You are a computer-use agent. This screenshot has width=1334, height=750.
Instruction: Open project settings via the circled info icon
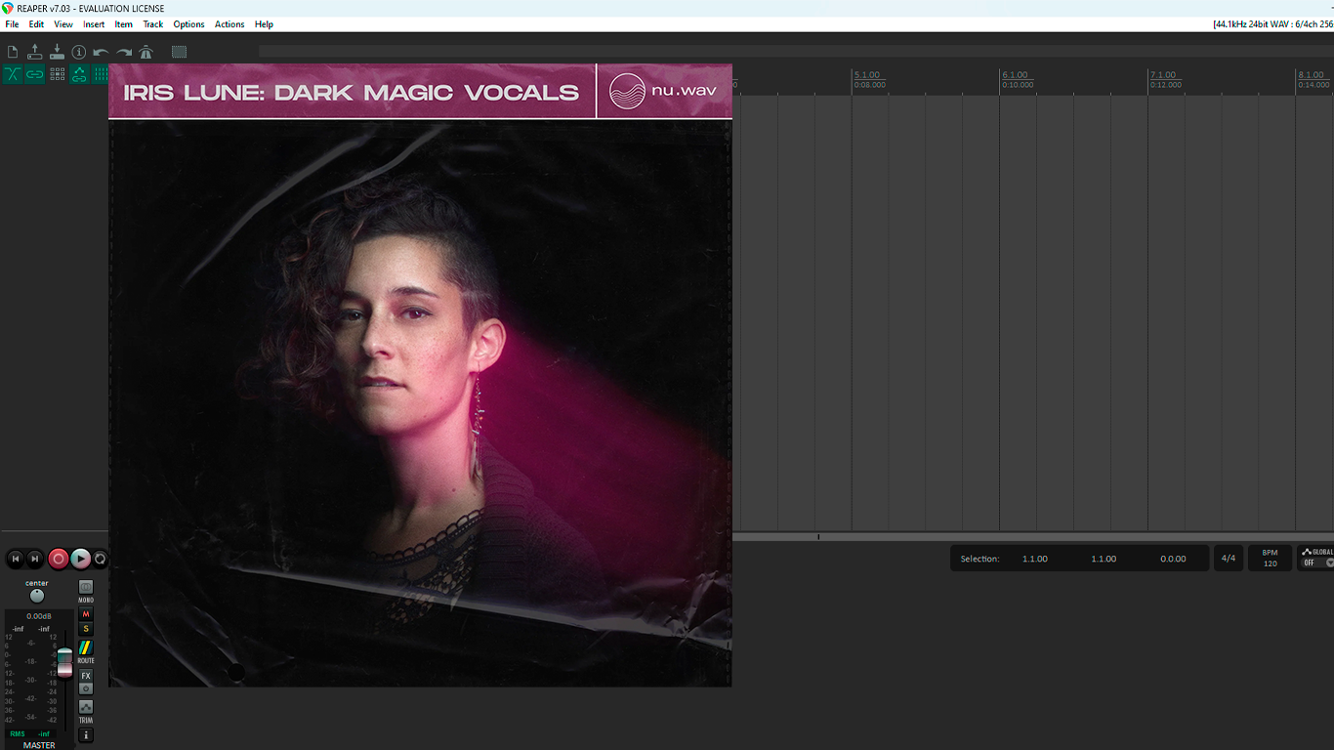click(x=79, y=52)
